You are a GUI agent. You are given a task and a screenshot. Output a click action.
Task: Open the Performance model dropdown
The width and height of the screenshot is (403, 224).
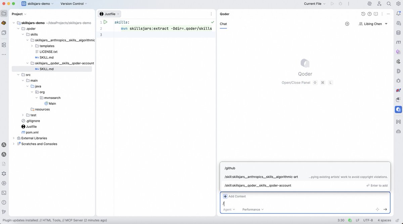click(253, 209)
